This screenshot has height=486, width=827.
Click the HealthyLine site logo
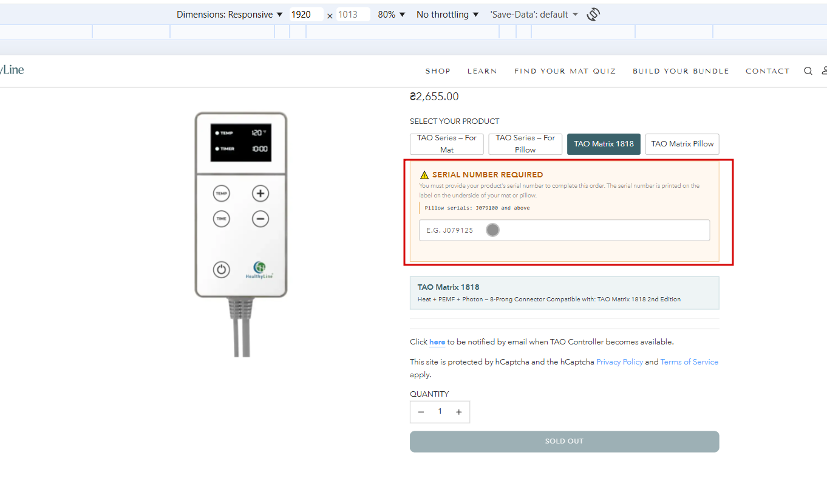pos(12,70)
